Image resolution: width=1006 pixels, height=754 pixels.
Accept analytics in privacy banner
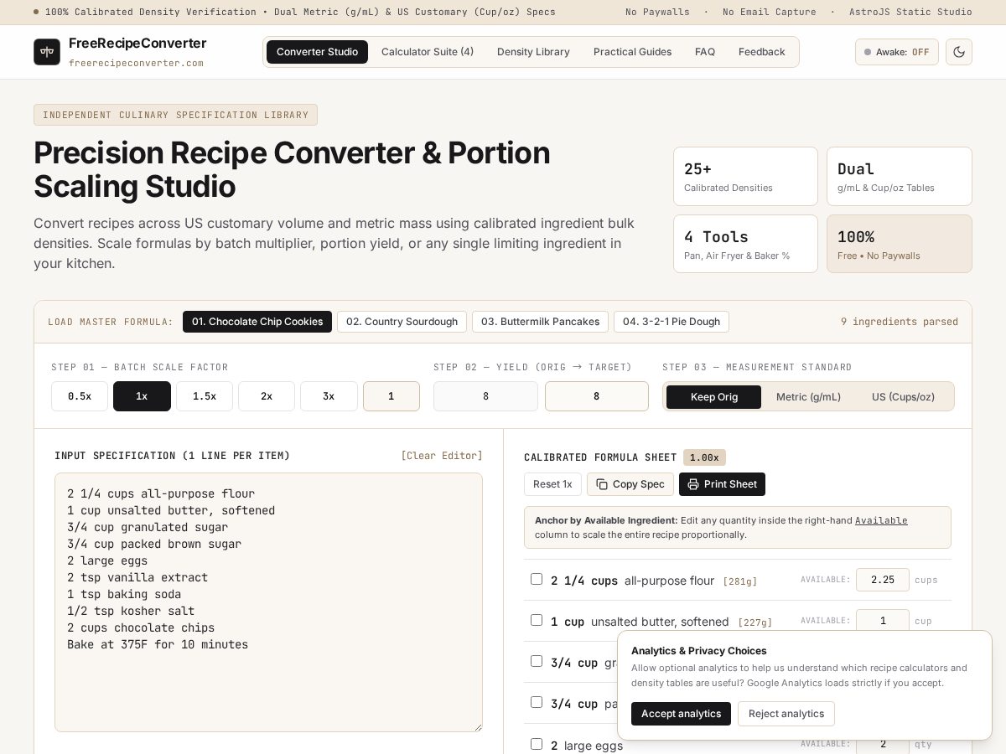tap(681, 714)
